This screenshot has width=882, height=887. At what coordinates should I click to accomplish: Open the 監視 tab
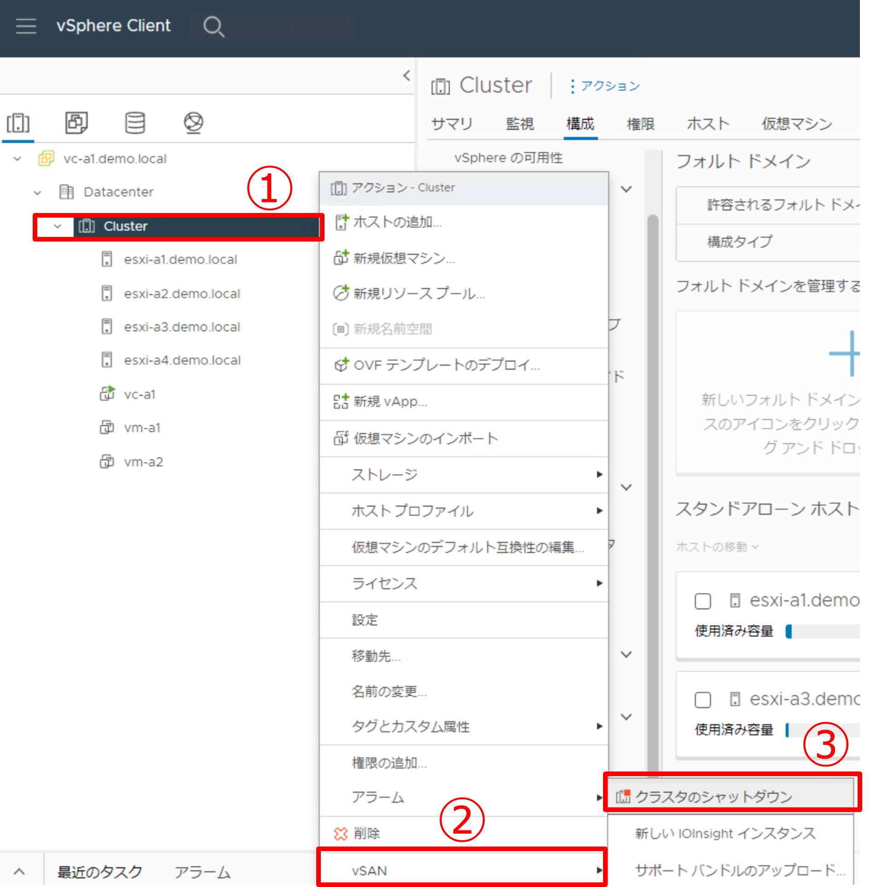[520, 124]
